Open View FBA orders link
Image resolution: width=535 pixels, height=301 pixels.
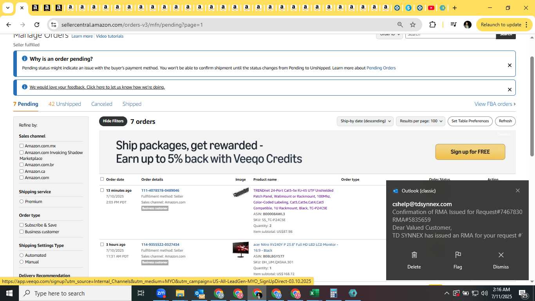coord(495,104)
